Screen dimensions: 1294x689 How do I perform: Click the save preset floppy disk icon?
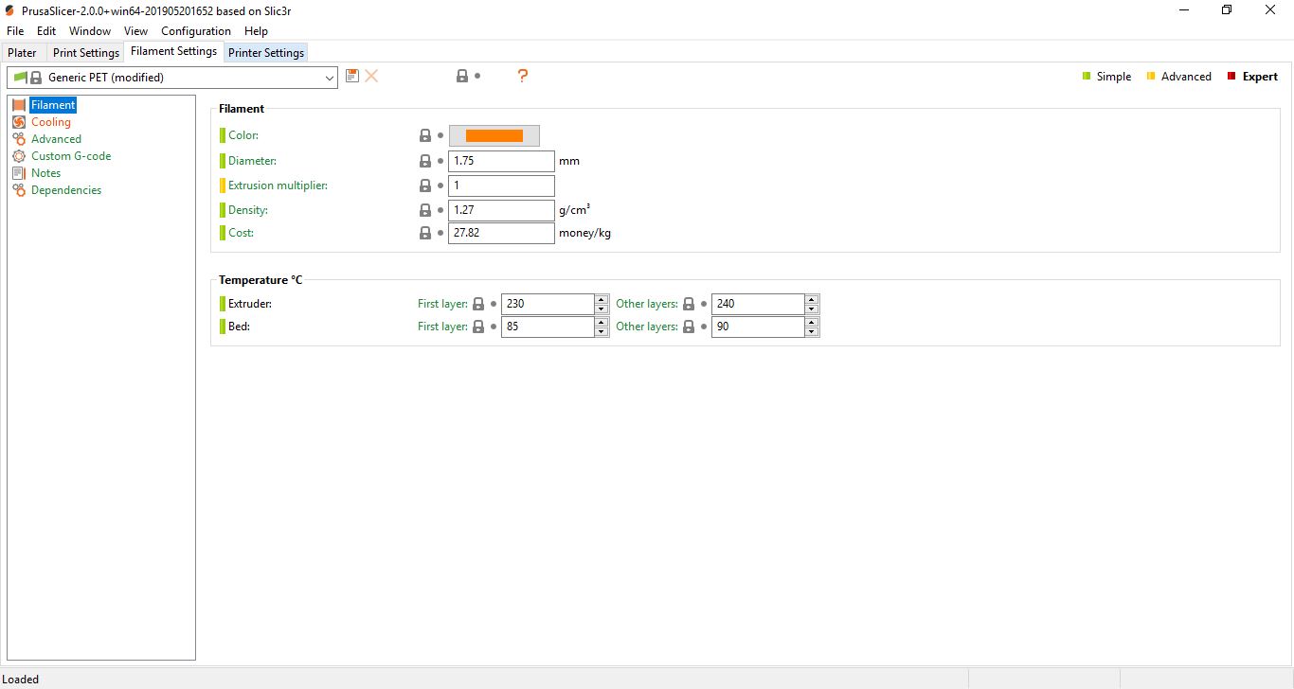tap(352, 76)
